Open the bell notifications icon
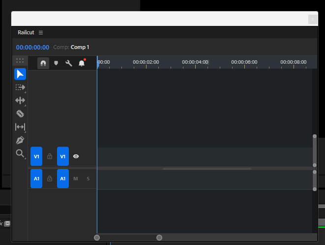 click(82, 63)
